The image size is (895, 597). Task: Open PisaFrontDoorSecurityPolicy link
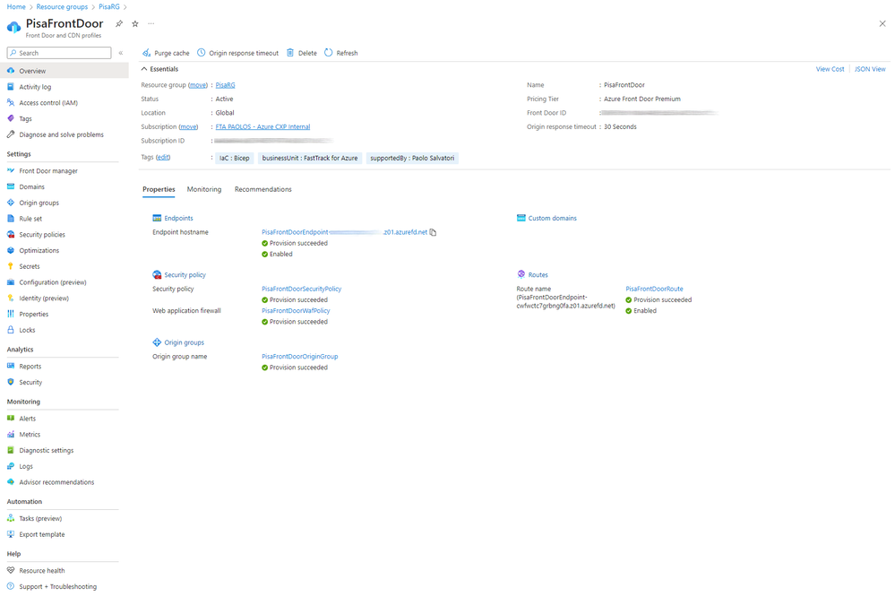[301, 289]
